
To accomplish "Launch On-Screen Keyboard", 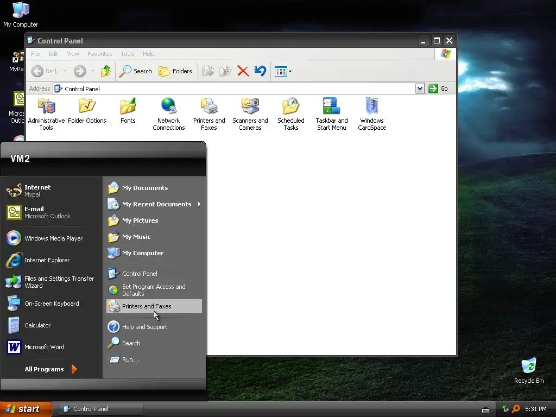I will tap(52, 304).
